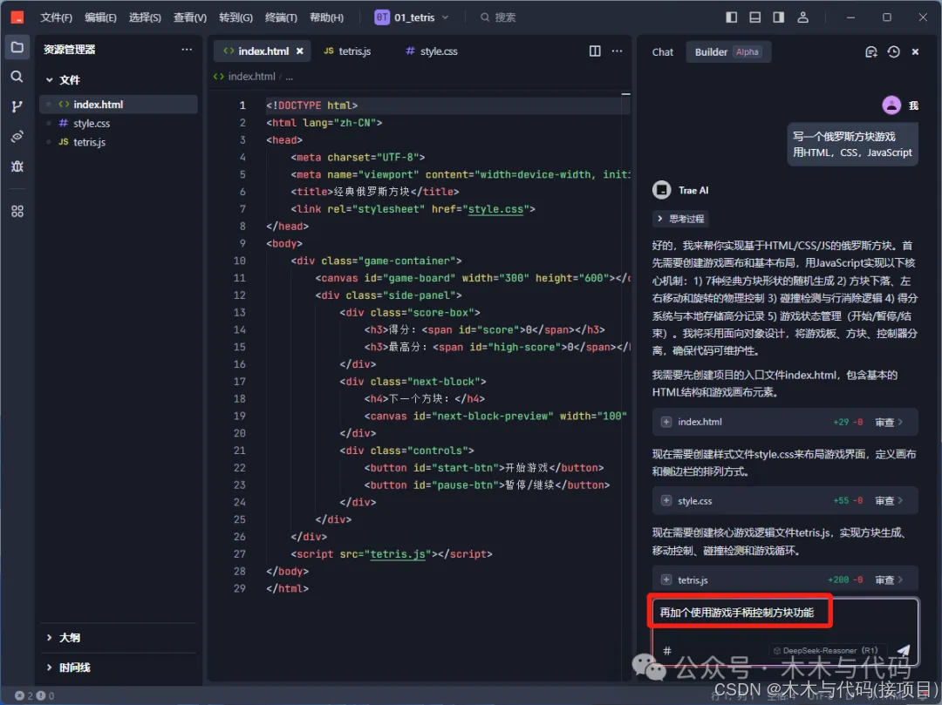Open style.css in the file tree
Screen dimensions: 942x705
(119, 123)
